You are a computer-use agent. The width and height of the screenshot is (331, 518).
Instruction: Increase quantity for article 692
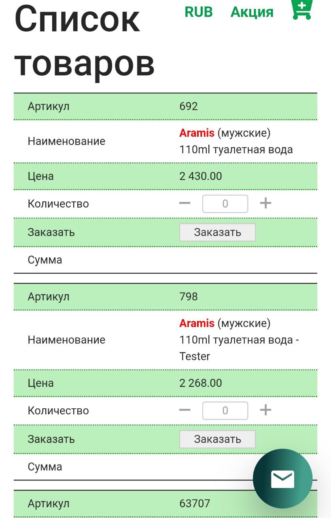point(265,203)
